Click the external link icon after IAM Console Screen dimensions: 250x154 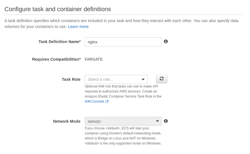click(x=107, y=102)
